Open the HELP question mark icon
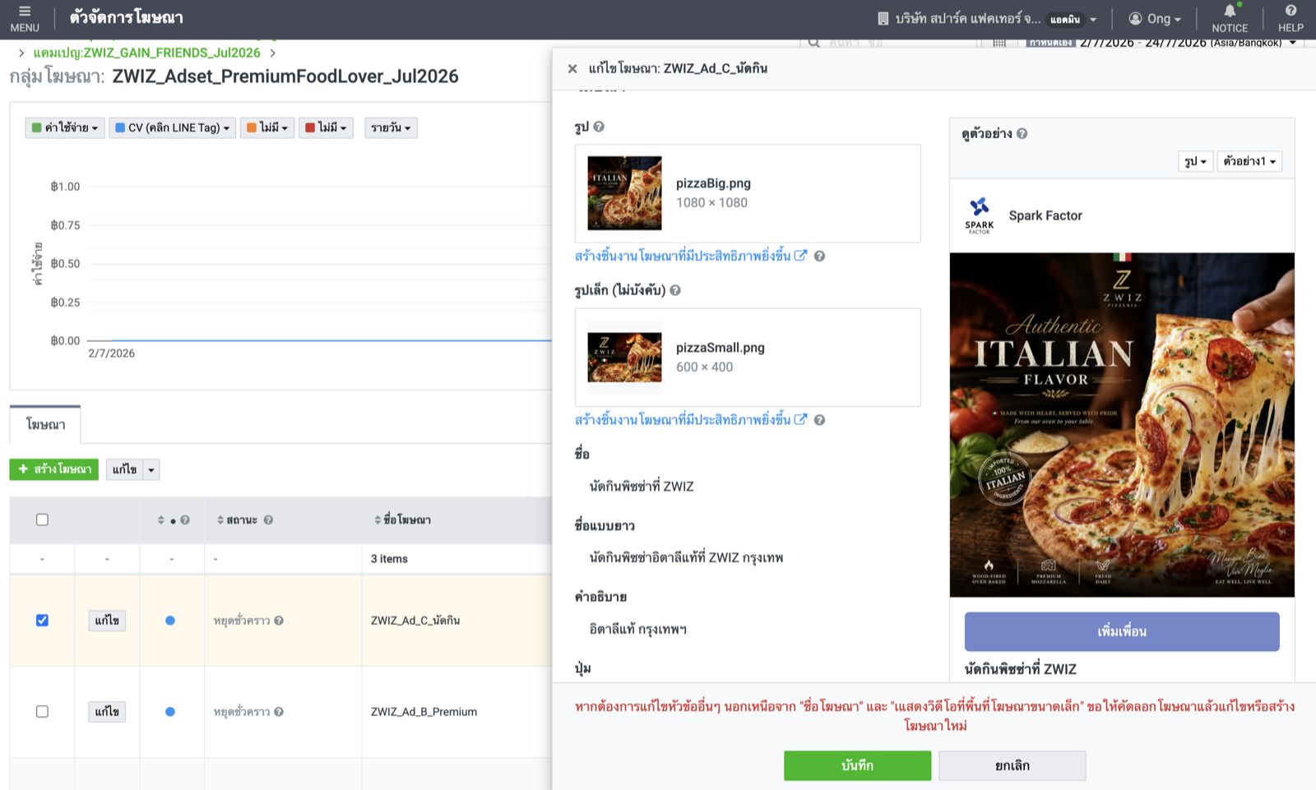The height and width of the screenshot is (790, 1316). (x=1291, y=11)
